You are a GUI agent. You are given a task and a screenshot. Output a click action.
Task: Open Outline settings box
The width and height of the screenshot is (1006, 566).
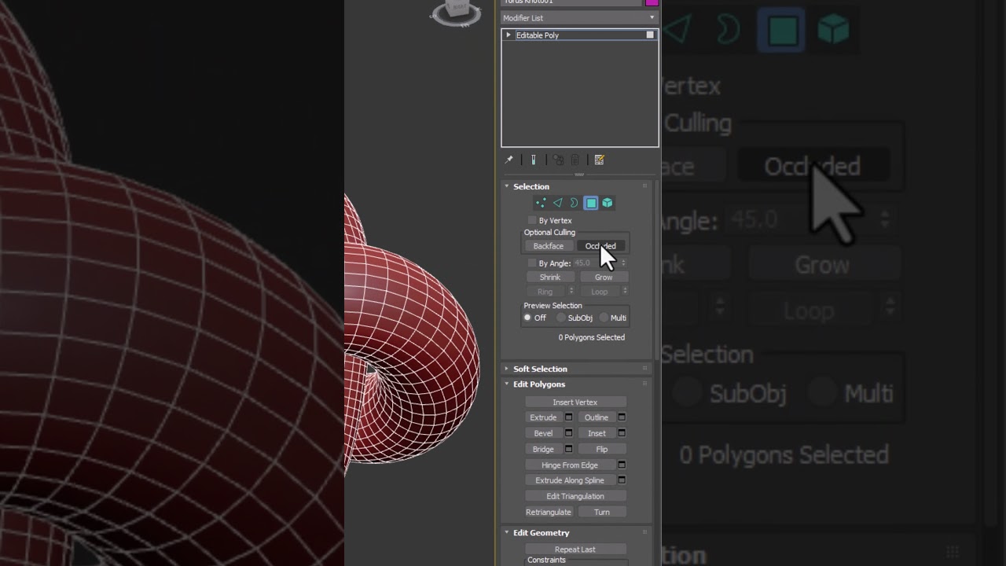click(x=622, y=417)
